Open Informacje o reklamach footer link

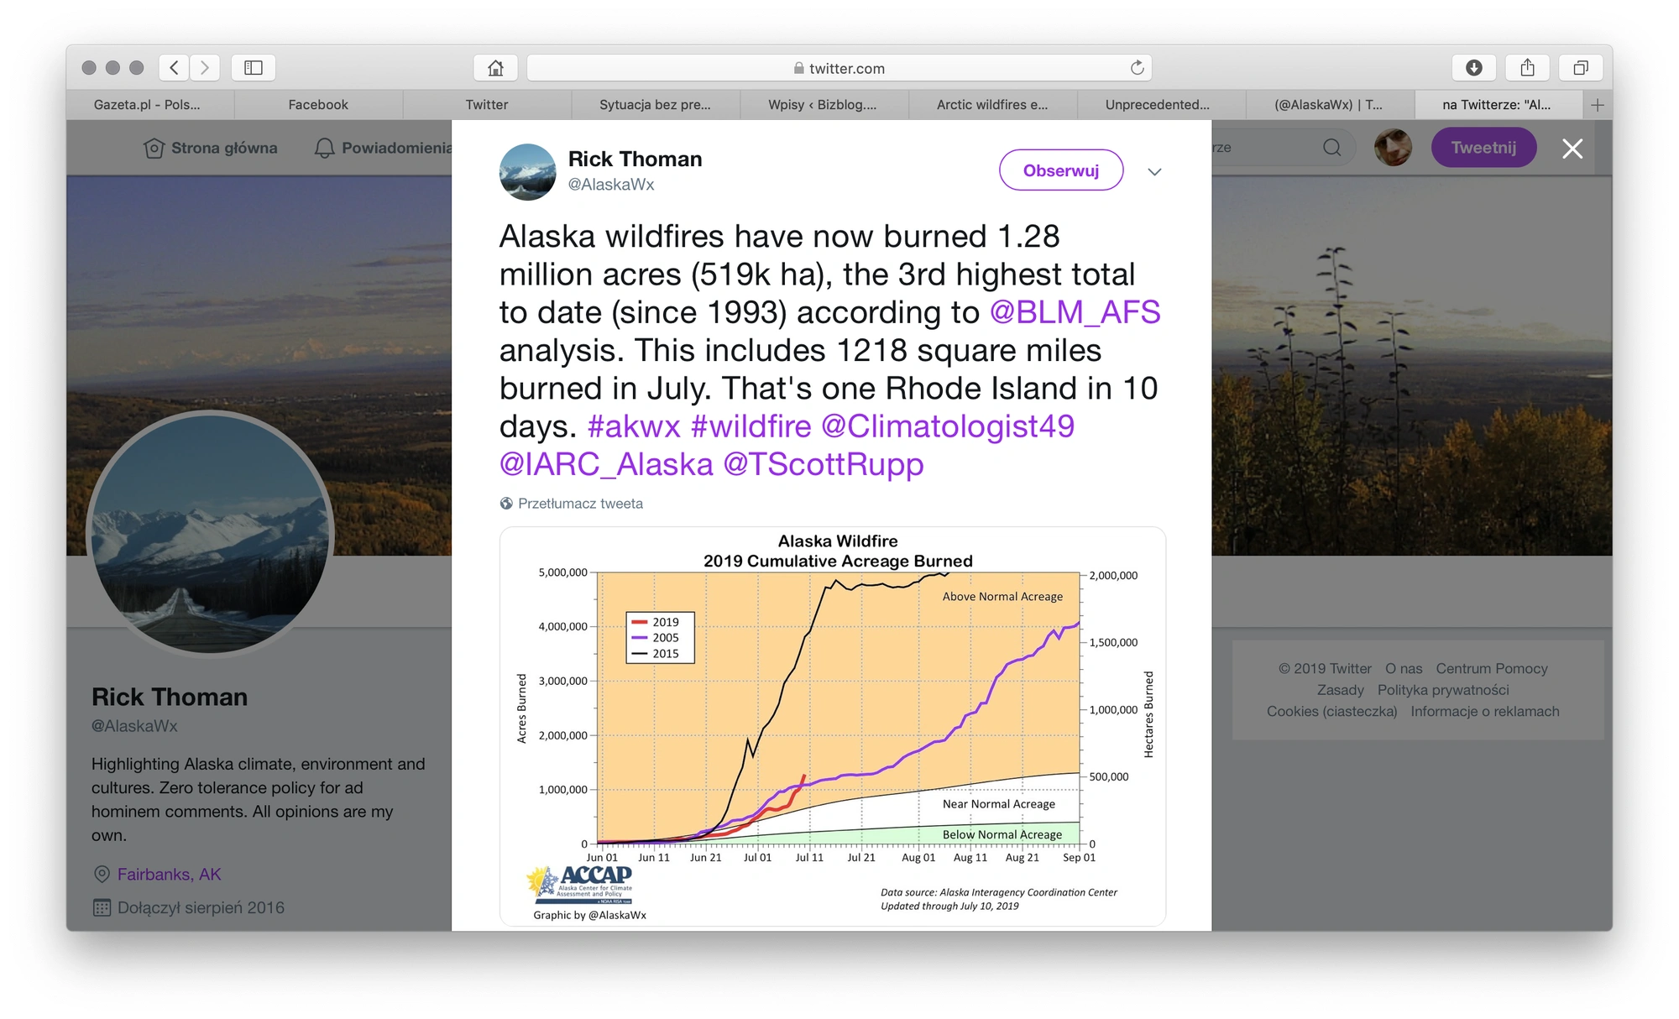(x=1485, y=712)
